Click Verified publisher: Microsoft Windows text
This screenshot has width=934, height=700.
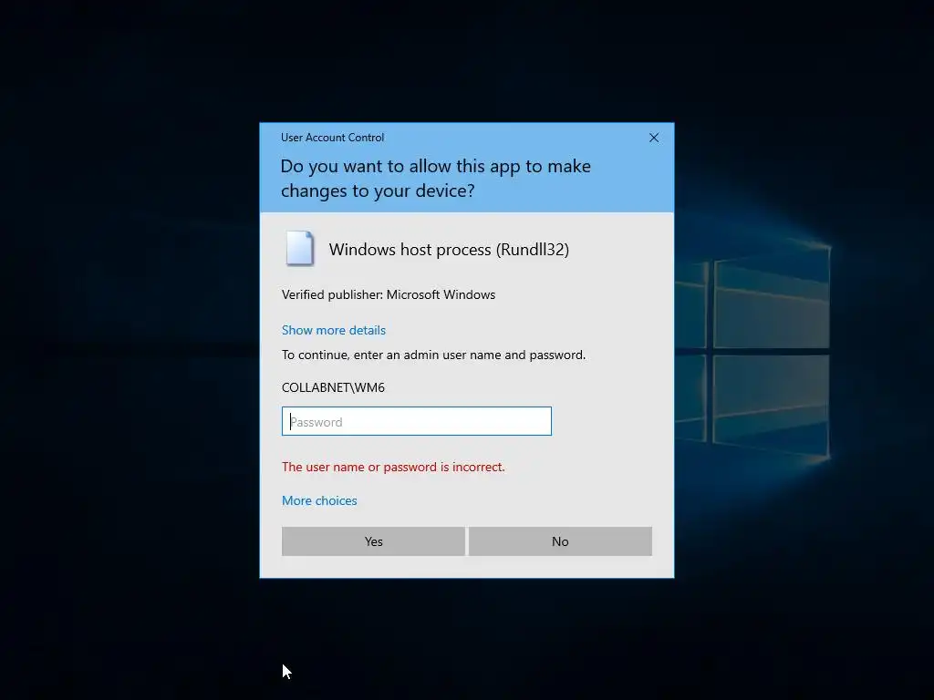389,294
